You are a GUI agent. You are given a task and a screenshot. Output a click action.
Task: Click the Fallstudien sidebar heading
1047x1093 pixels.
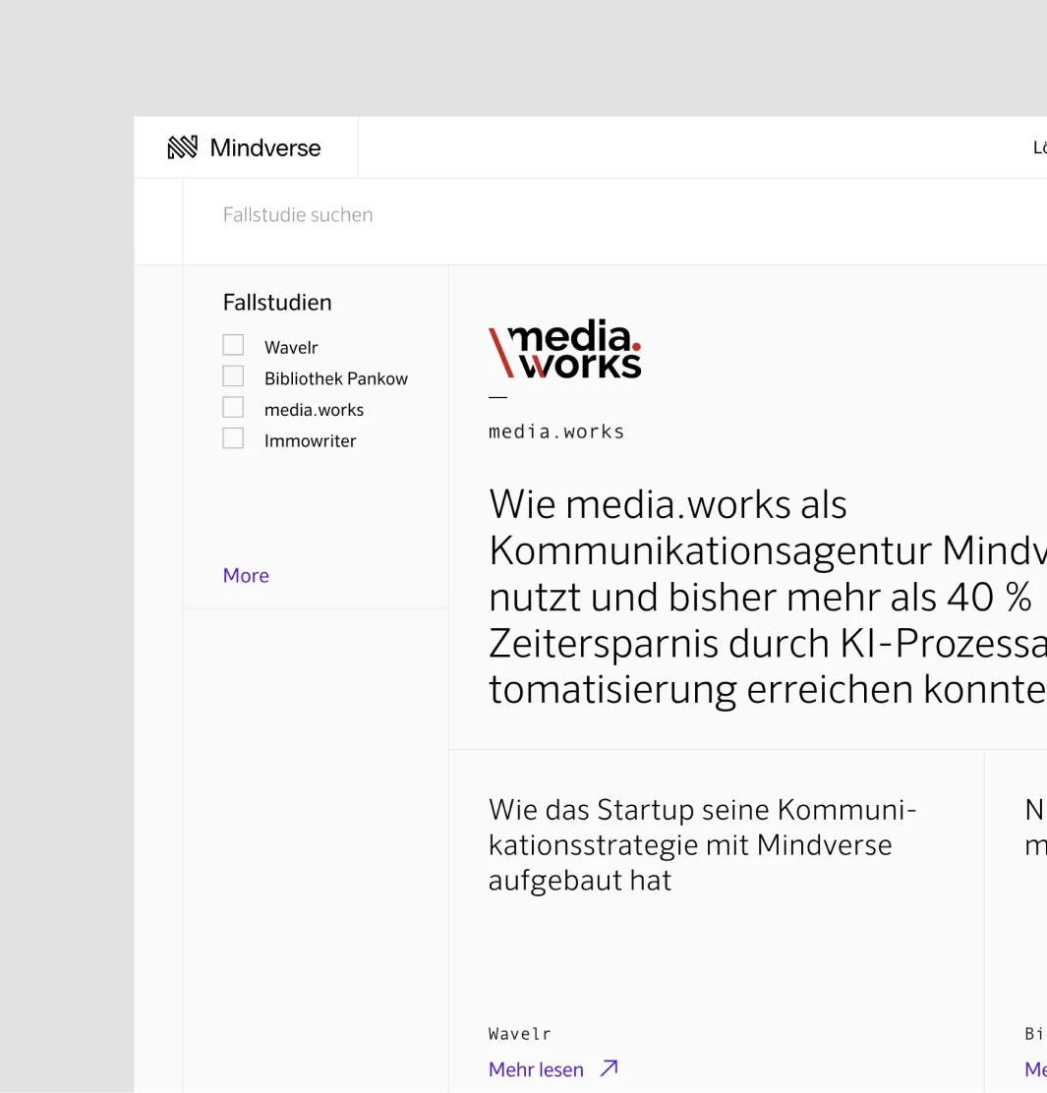tap(276, 303)
